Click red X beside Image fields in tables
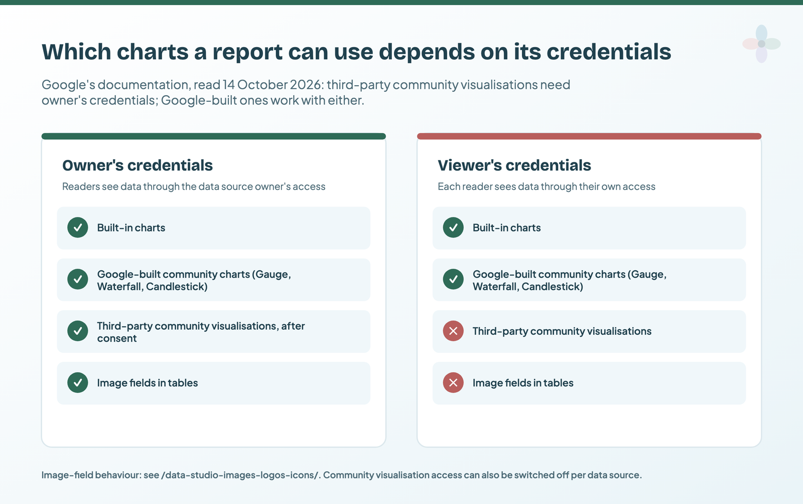Viewport: 803px width, 504px height. tap(453, 383)
